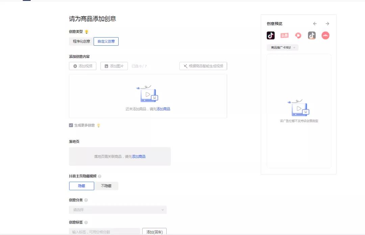
Task: Select the Douyin preview icon
Action: click(271, 36)
